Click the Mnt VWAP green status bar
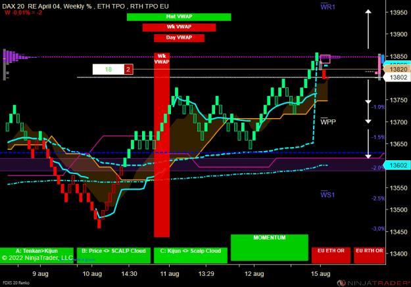The width and height of the screenshot is (411, 287). pos(179,17)
